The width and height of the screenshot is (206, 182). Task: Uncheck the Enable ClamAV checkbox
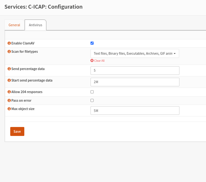click(x=92, y=43)
